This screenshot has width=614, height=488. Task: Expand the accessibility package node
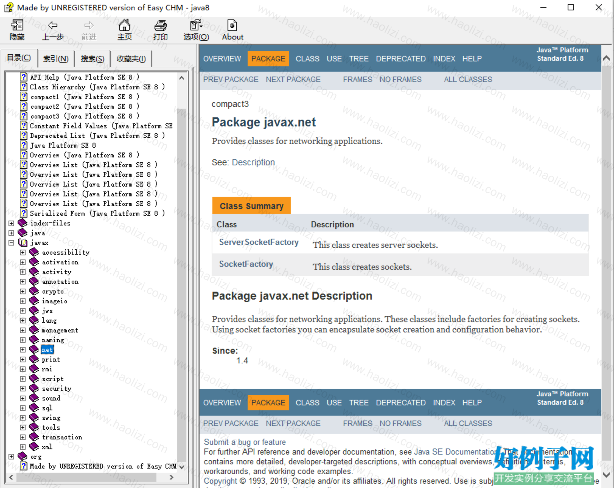click(x=23, y=253)
